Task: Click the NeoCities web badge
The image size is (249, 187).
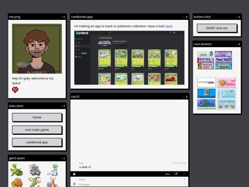Action: click(223, 60)
